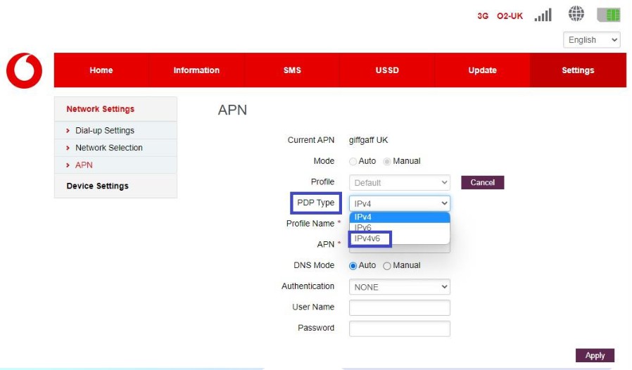
Task: Switch to the SMS tab
Action: pyautogui.click(x=292, y=70)
